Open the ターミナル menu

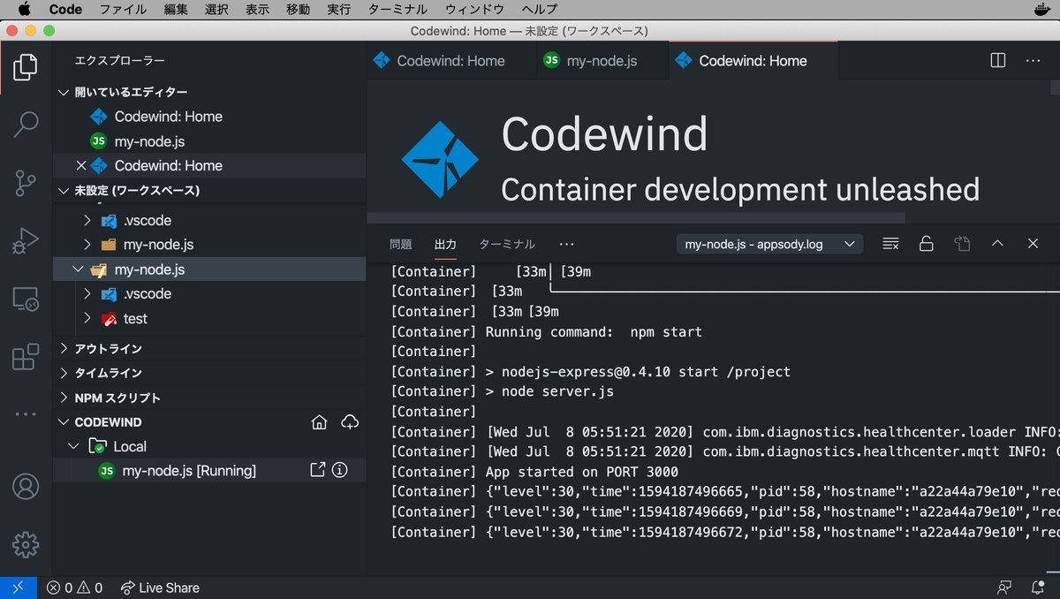[397, 10]
